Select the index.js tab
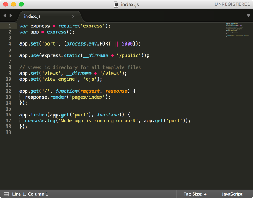The width and height of the screenshot is (253, 198). point(32,16)
